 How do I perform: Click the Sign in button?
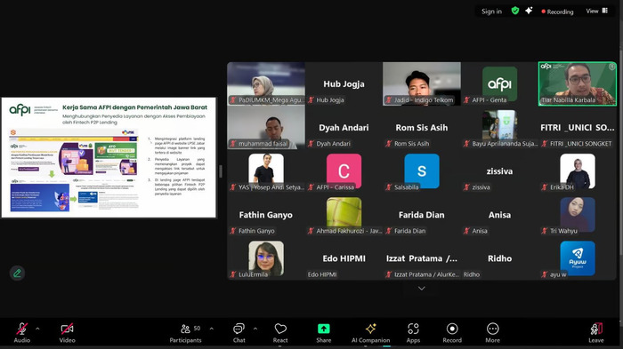click(x=491, y=12)
